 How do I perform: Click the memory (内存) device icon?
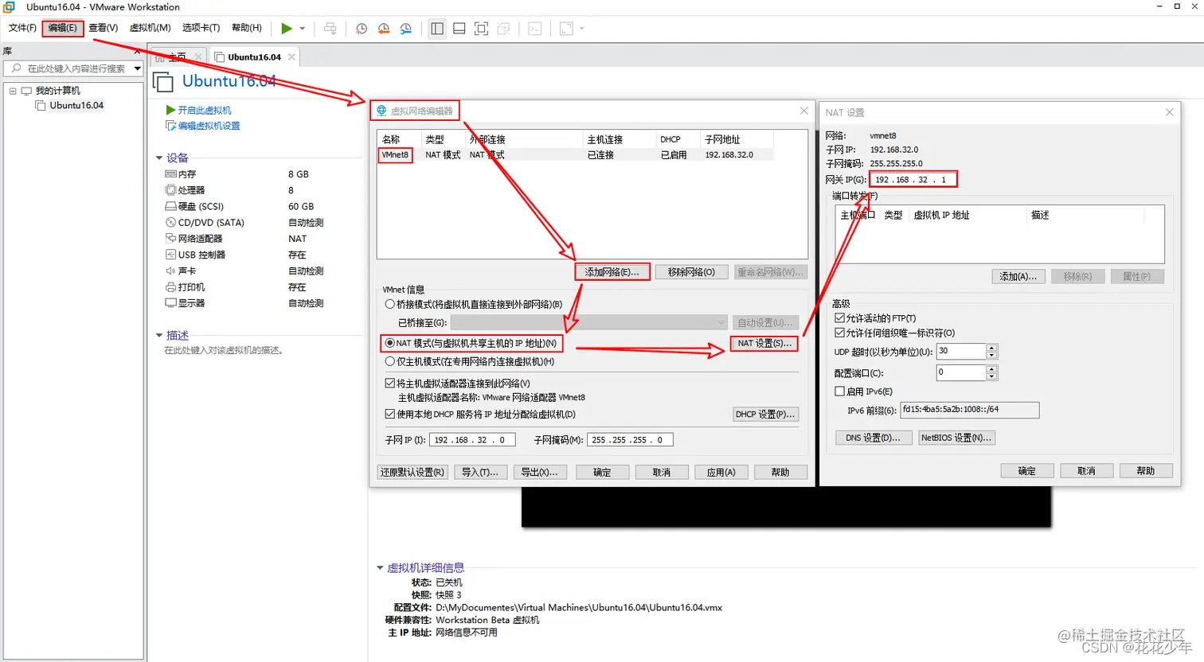pos(170,174)
